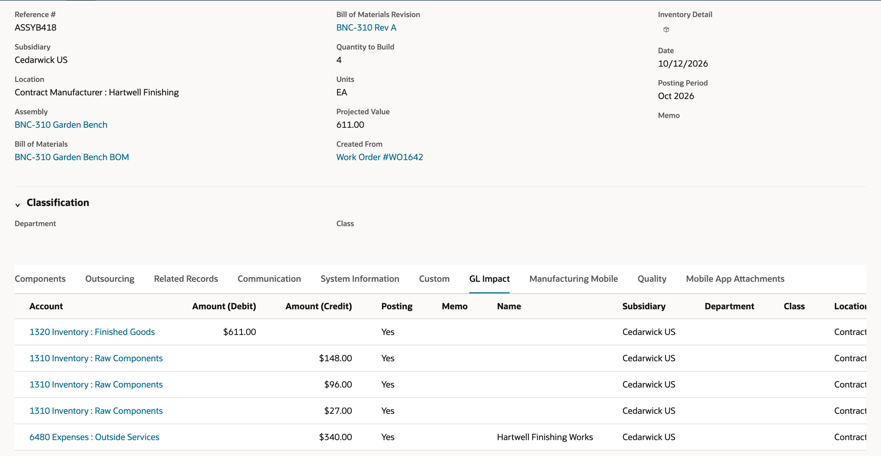This screenshot has width=881, height=456.
Task: Go to the Communication tab
Action: (x=269, y=278)
